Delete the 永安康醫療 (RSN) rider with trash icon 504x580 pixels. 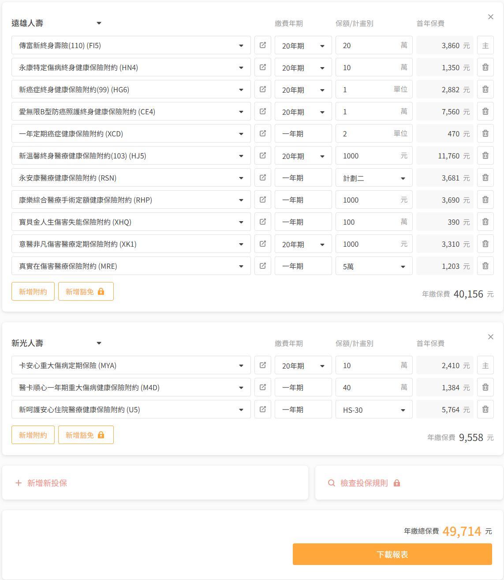click(485, 177)
